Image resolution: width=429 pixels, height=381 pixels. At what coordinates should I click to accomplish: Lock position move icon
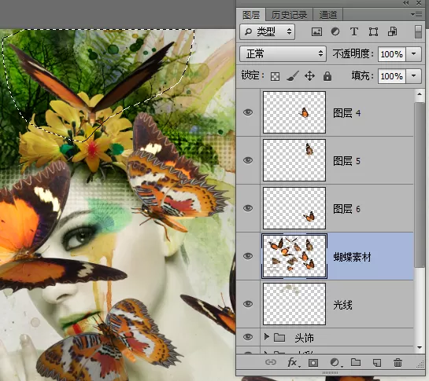tap(309, 76)
